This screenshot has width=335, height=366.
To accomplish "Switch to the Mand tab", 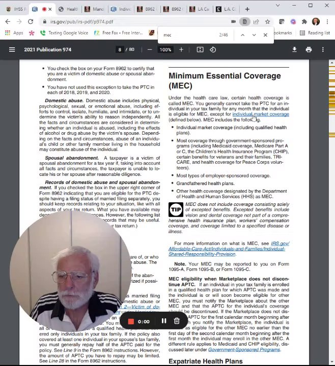I will tap(95, 9).
